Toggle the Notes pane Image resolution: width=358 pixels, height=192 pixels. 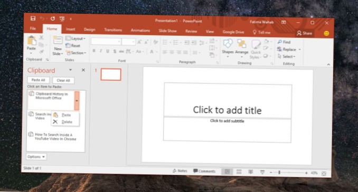tap(180, 171)
